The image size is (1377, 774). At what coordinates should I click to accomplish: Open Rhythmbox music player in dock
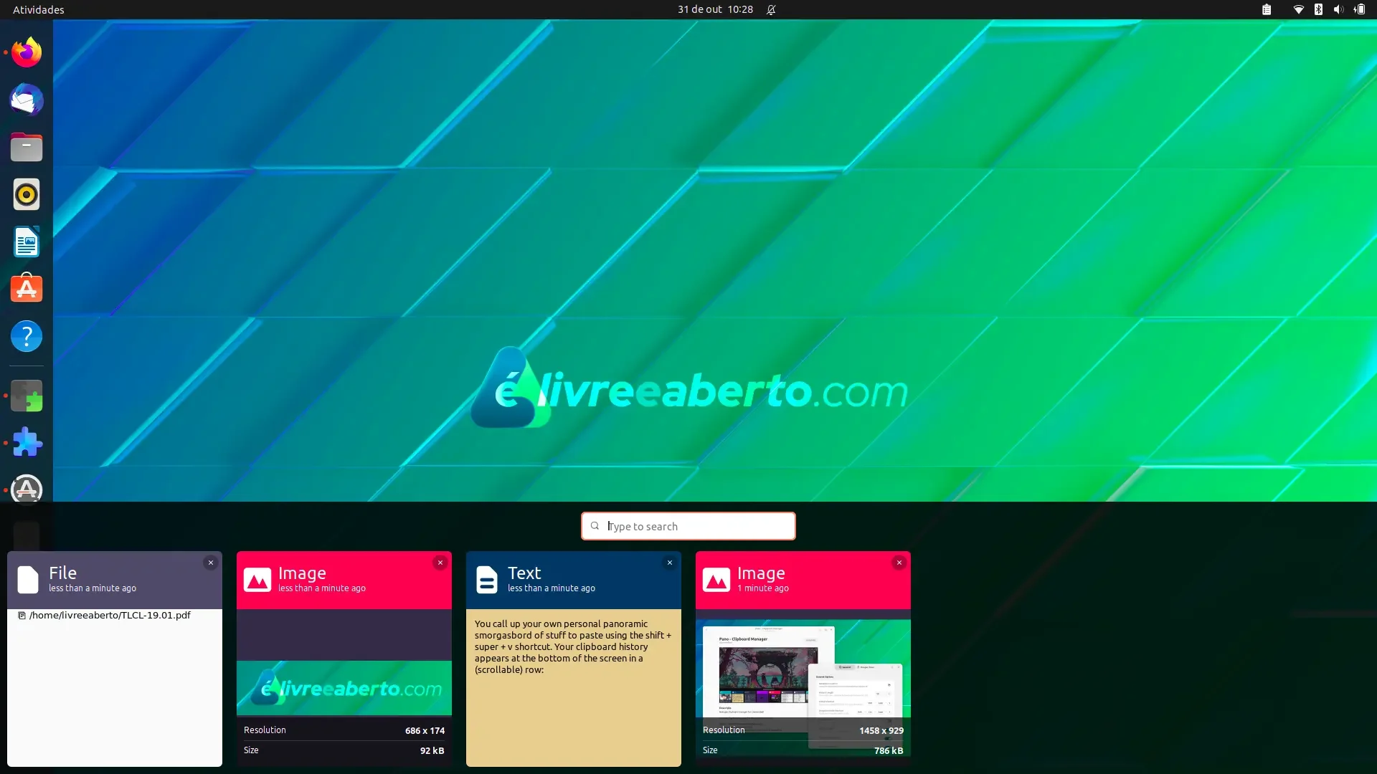[x=27, y=194]
